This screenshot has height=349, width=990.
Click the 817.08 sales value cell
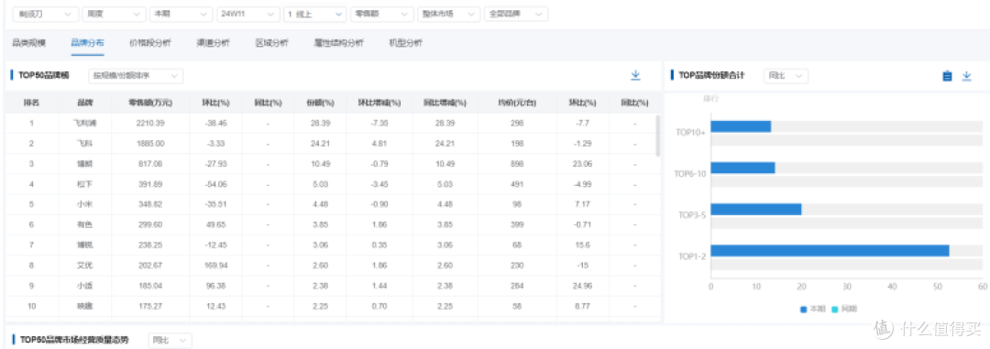pyautogui.click(x=150, y=163)
